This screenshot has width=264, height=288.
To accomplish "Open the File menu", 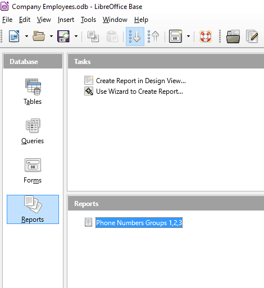I will (7, 20).
